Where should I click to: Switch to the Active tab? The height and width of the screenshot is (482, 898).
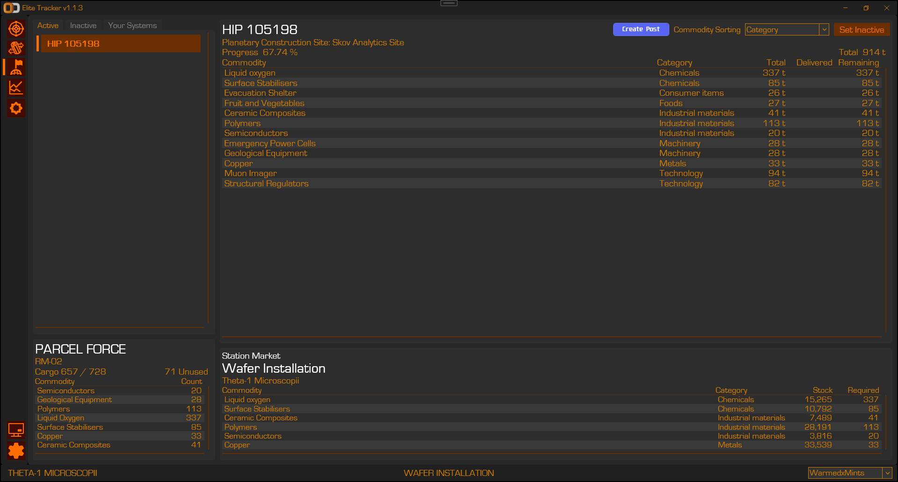tap(48, 25)
